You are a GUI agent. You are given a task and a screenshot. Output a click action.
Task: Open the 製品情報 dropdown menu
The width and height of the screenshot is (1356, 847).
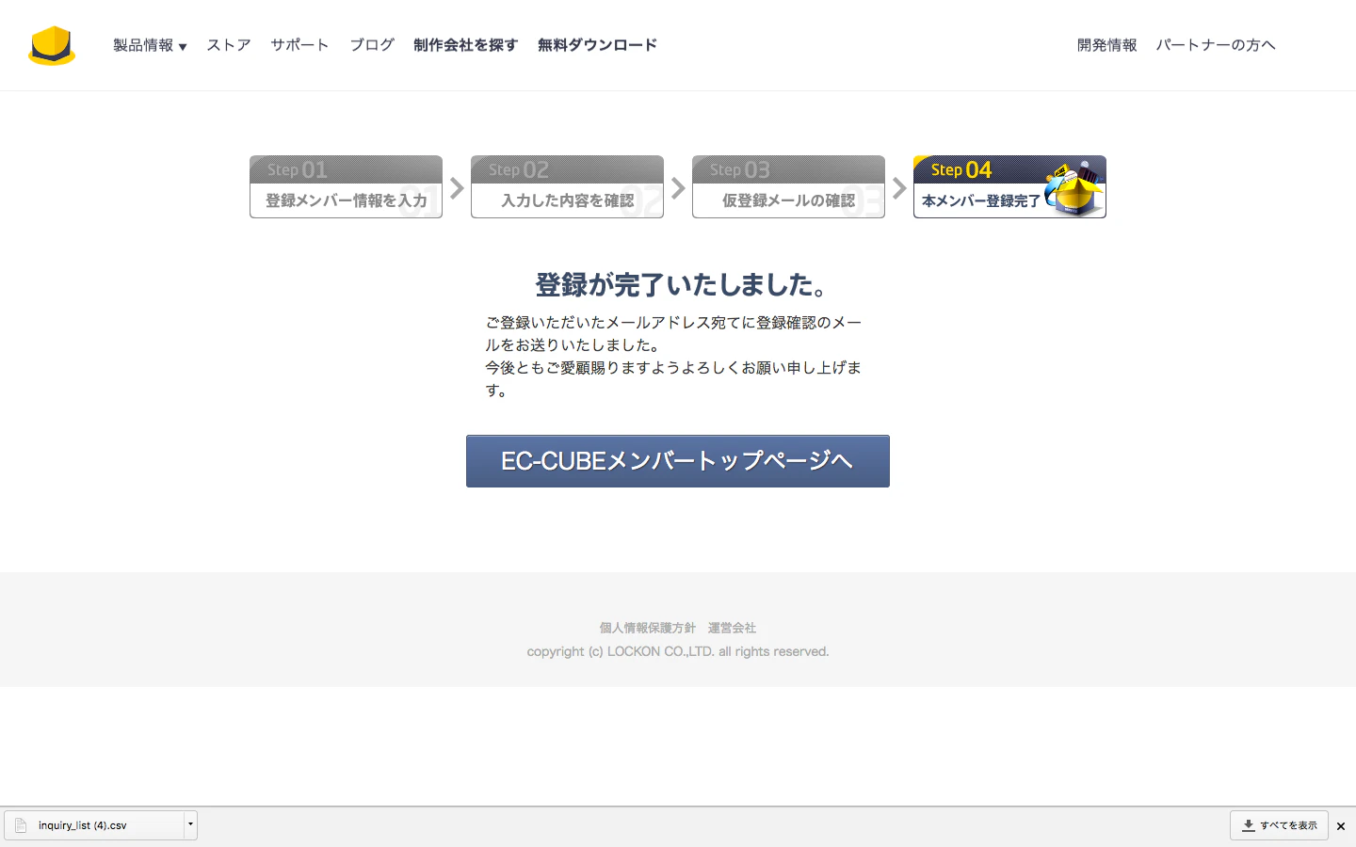coord(150,45)
